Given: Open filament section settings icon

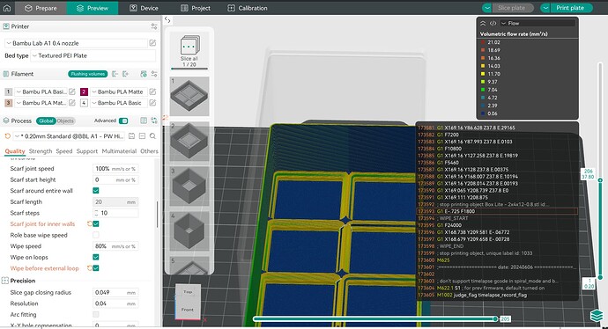Looking at the screenshot, I should 154,74.
